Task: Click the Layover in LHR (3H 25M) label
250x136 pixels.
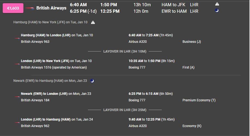Action: point(125,110)
